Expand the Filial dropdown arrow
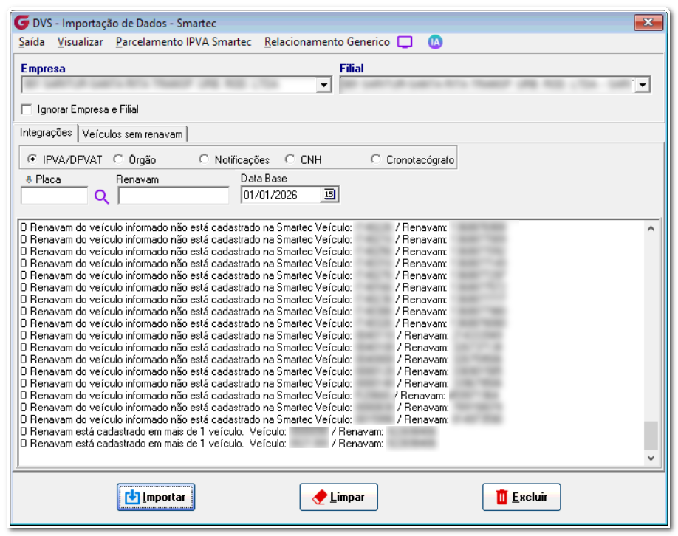The image size is (678, 536). click(x=643, y=85)
